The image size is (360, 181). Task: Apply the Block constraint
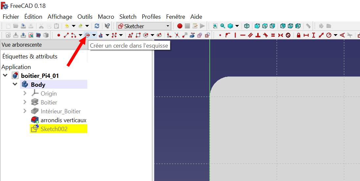coord(288,35)
